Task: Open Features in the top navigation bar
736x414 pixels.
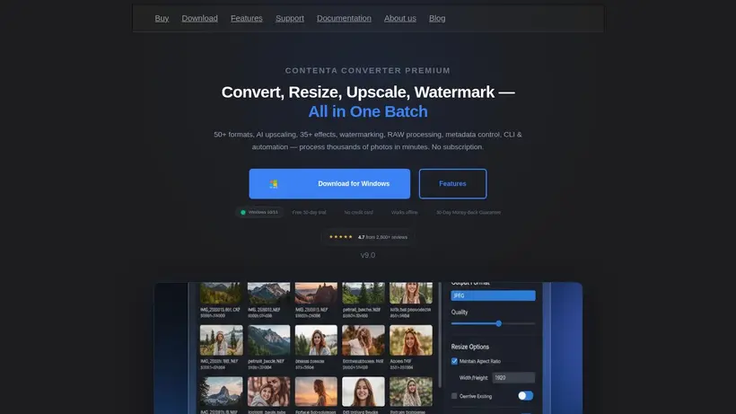Action: pos(247,18)
